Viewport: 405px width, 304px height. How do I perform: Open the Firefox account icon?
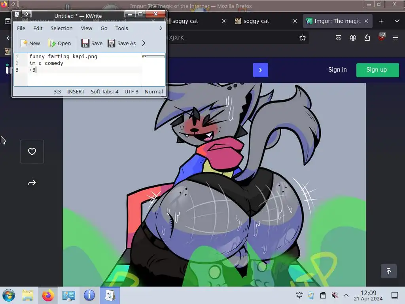(353, 38)
